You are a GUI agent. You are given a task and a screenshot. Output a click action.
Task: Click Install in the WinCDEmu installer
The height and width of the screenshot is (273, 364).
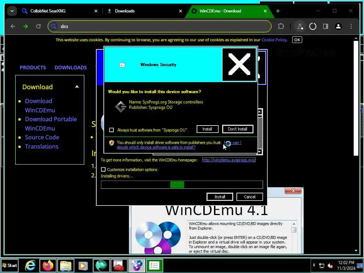point(220,197)
